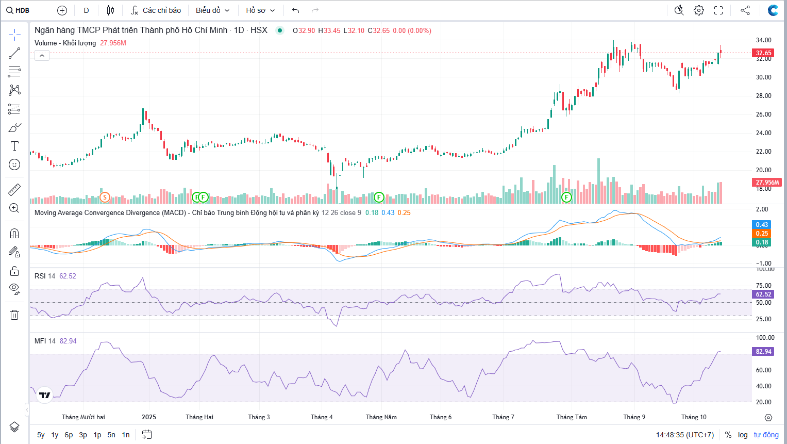Enter fullscreen mode
The height and width of the screenshot is (444, 787).
718,10
